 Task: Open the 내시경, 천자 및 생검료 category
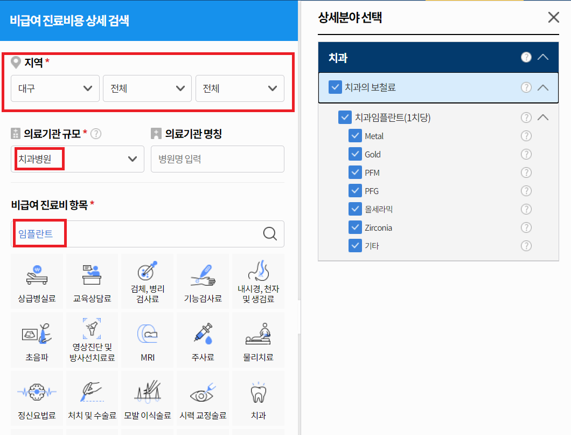(x=258, y=281)
